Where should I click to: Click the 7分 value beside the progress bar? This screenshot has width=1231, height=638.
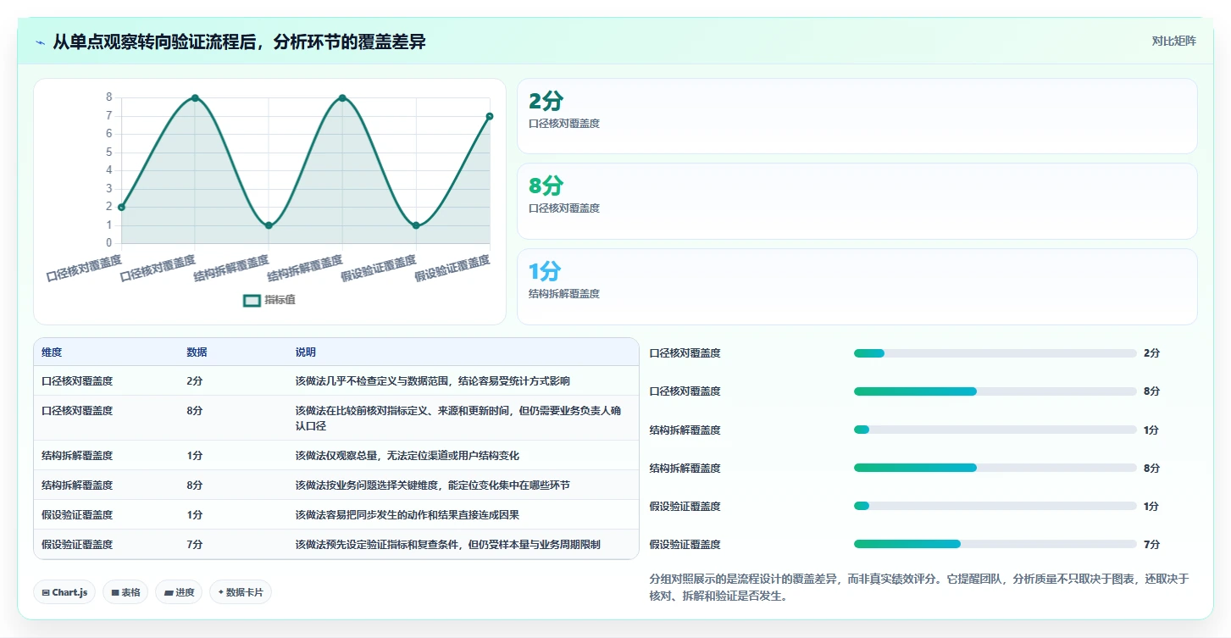tap(1151, 544)
